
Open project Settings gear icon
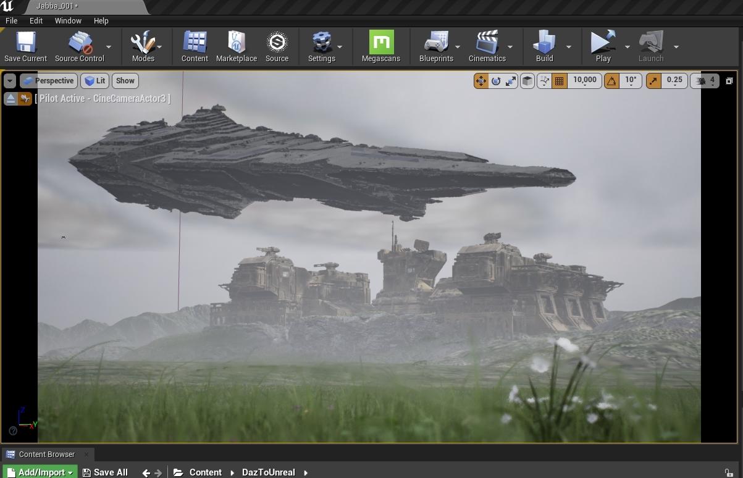click(321, 47)
